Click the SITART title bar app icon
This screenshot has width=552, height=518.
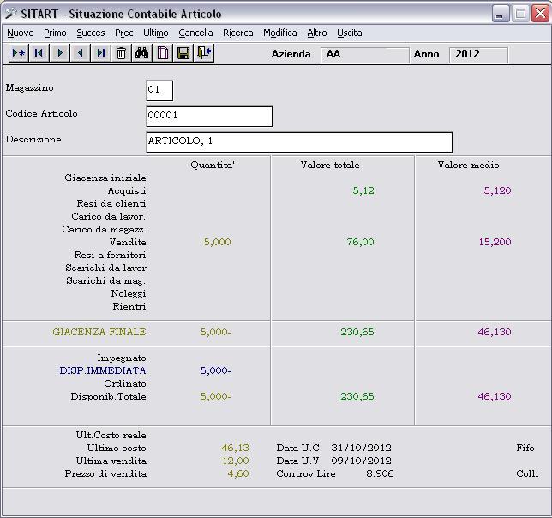11,14
